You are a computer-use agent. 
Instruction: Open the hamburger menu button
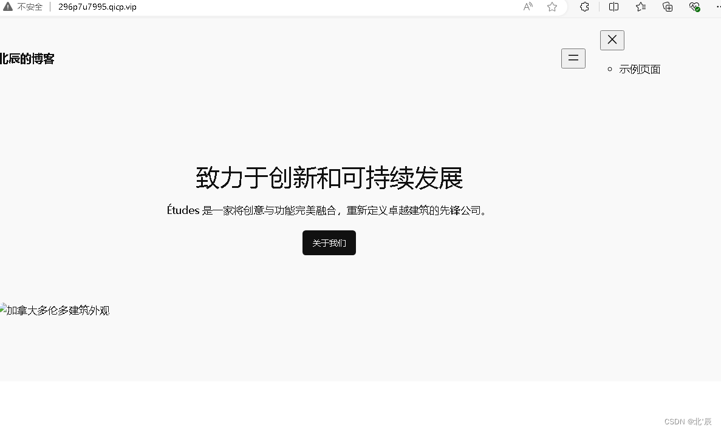573,58
